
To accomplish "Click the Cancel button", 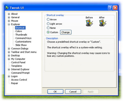I will (73, 91).
